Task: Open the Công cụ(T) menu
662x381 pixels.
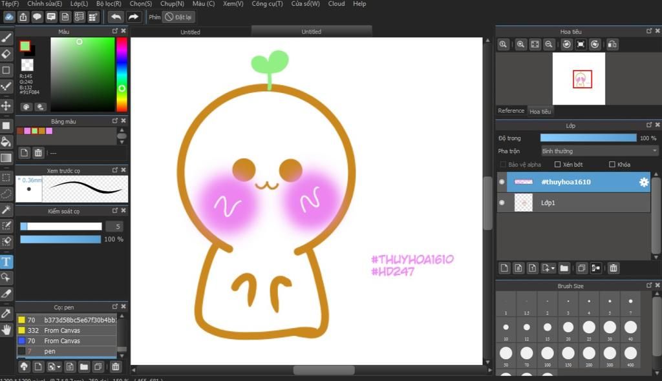Action: tap(267, 4)
